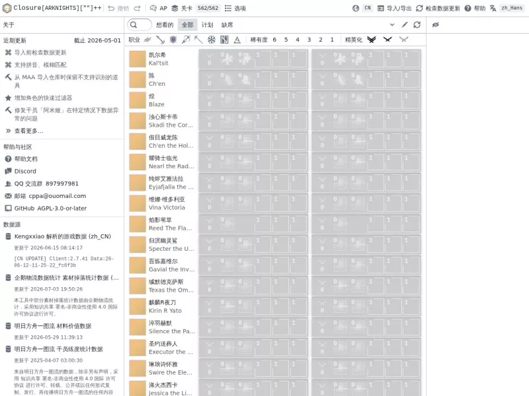Click Vina Victoria's avatar

[138, 203]
